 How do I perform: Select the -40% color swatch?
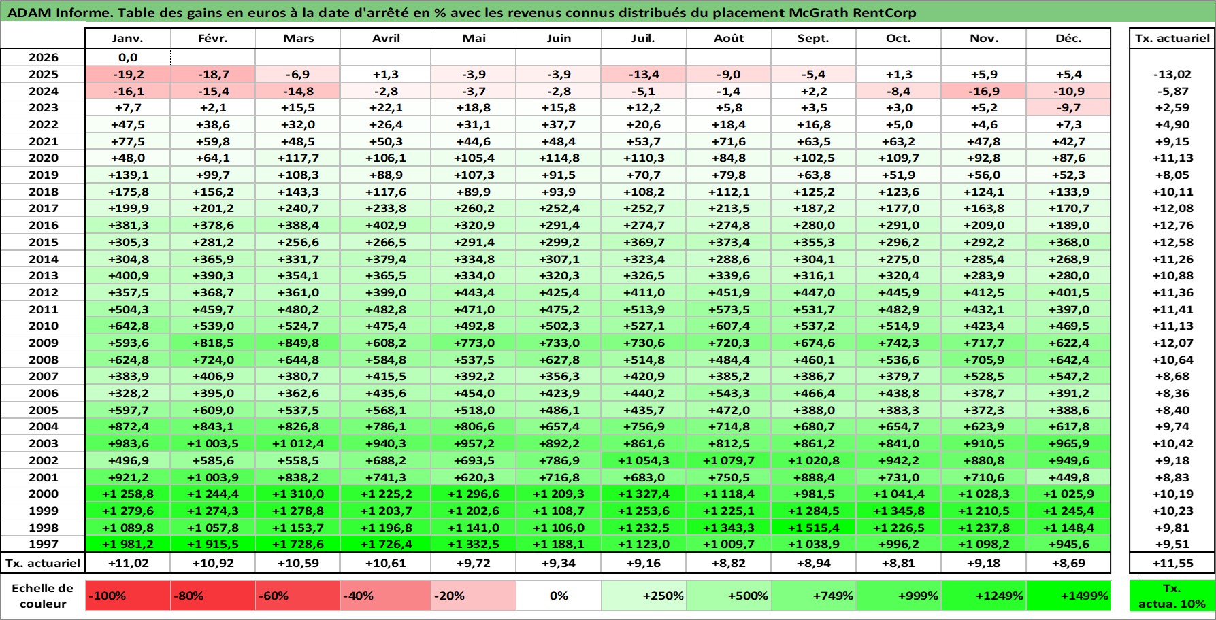tap(386, 596)
